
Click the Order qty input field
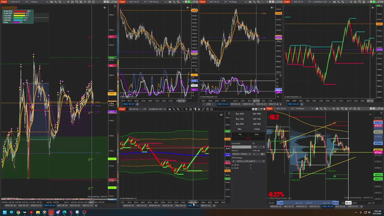click(x=257, y=154)
